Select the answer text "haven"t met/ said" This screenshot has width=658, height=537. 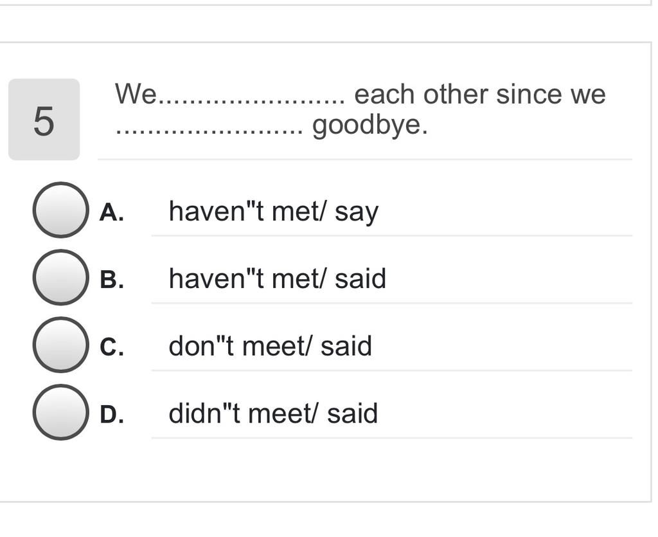(278, 278)
